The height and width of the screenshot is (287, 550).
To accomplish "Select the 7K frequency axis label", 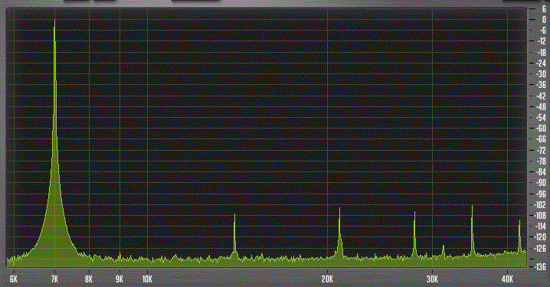I will click(x=54, y=279).
